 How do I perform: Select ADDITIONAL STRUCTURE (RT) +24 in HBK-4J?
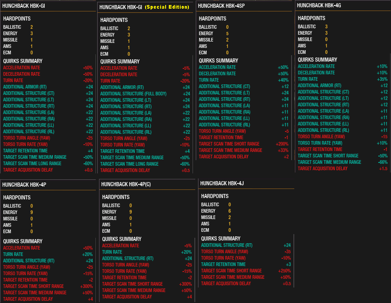(x=246, y=245)
